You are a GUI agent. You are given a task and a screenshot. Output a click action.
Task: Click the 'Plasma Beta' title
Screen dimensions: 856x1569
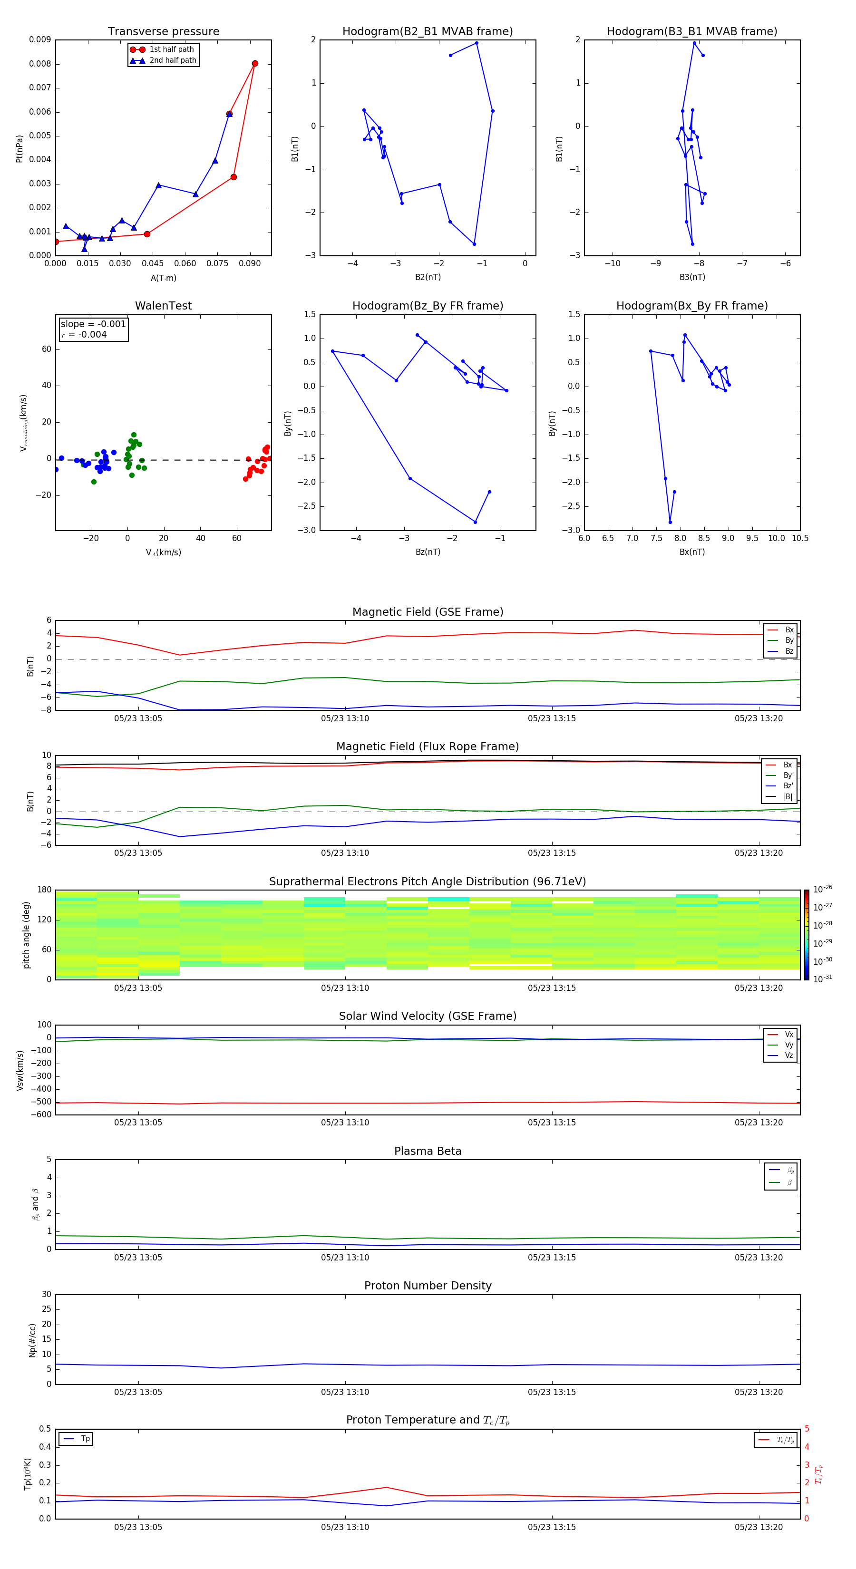click(x=428, y=1151)
